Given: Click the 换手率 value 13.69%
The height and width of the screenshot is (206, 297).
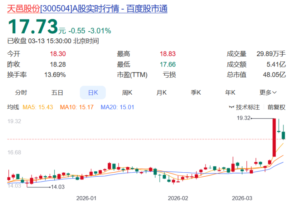Looking at the screenshot, I should 55,74.
